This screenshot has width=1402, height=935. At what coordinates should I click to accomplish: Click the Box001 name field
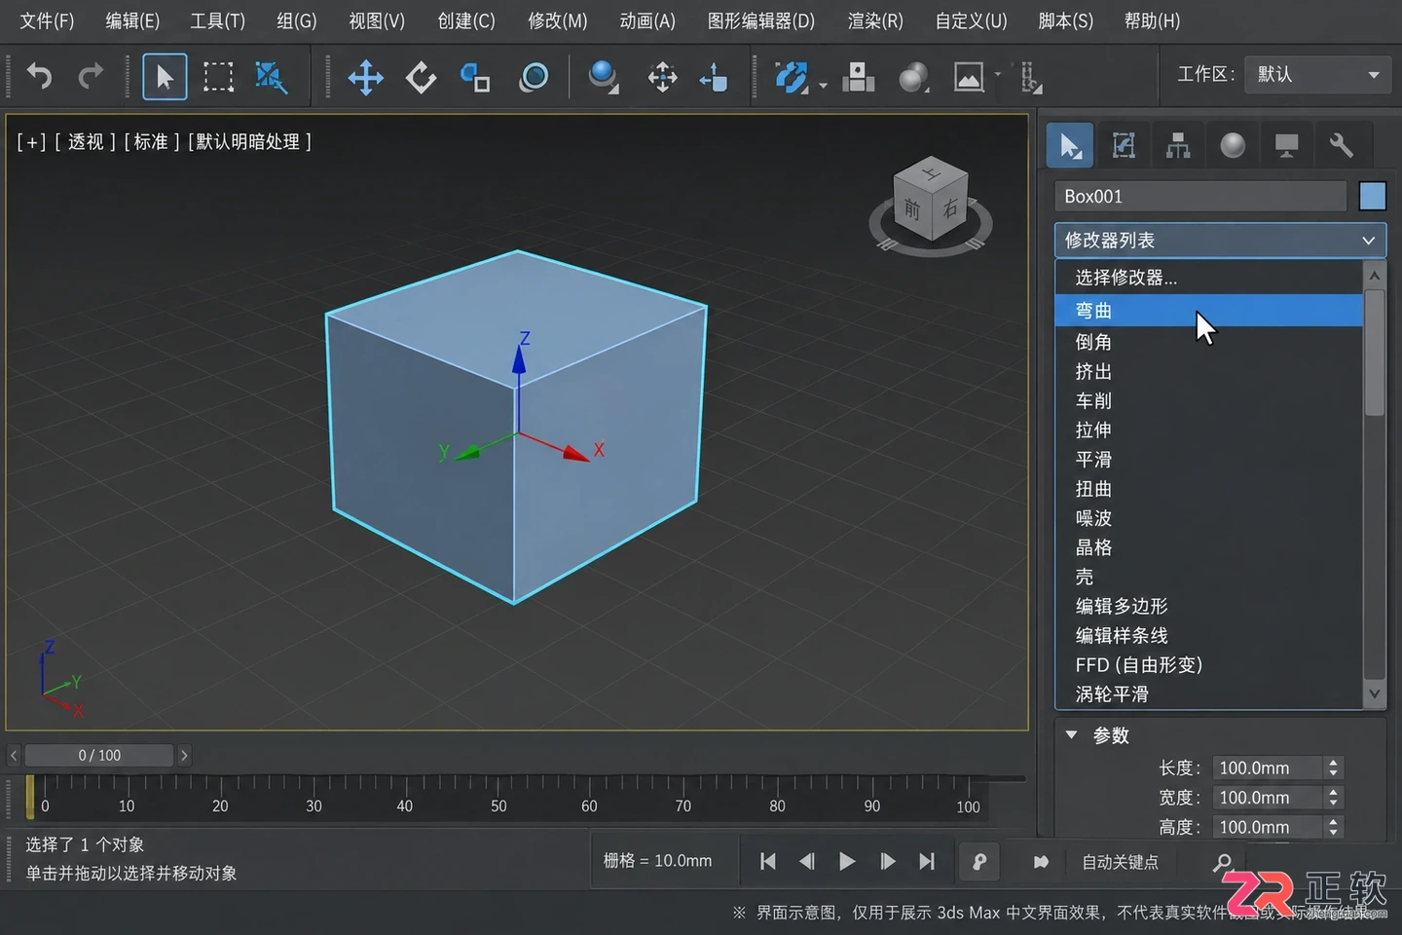[1200, 197]
